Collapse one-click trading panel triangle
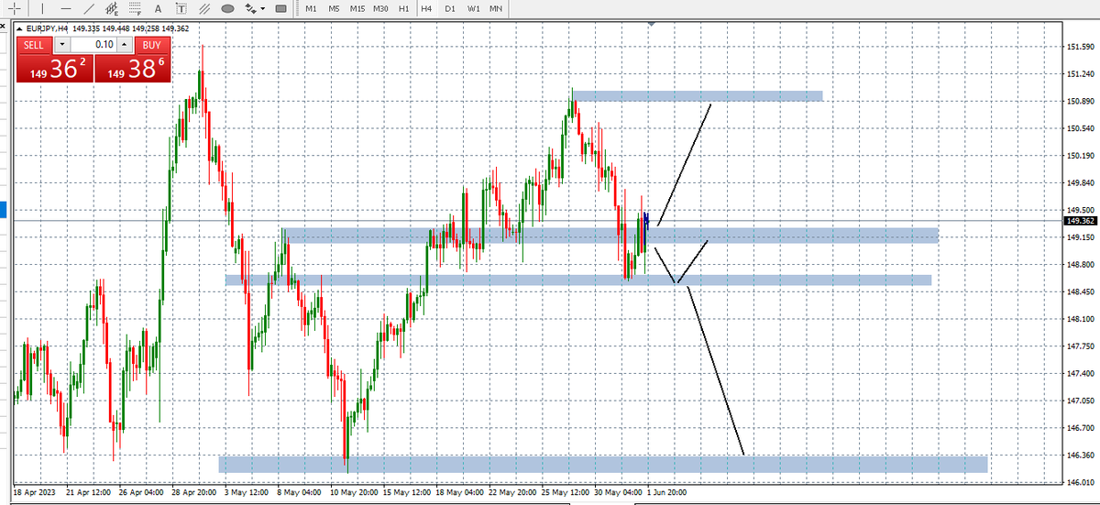 [20, 28]
